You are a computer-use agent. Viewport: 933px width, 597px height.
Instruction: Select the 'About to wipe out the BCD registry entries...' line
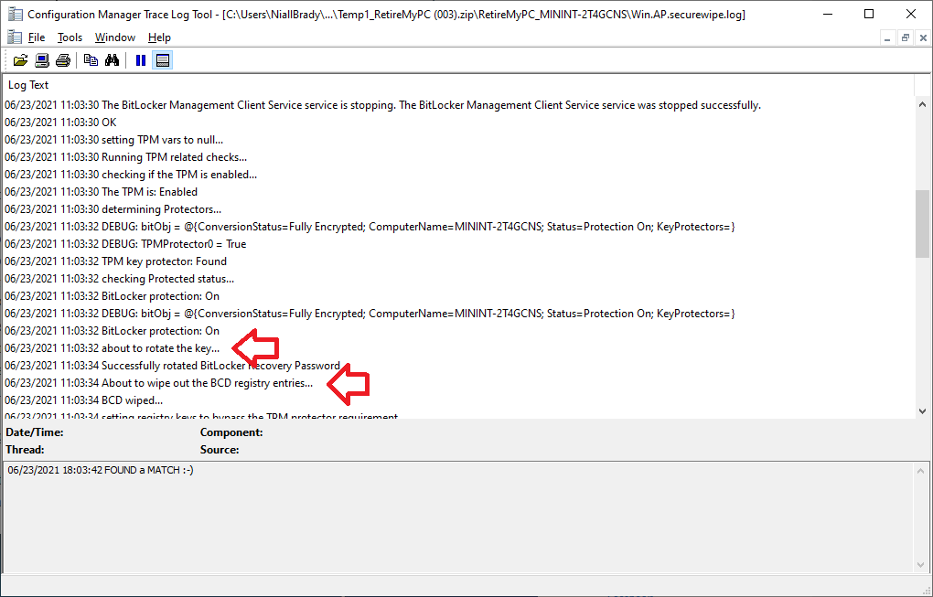pyautogui.click(x=159, y=383)
